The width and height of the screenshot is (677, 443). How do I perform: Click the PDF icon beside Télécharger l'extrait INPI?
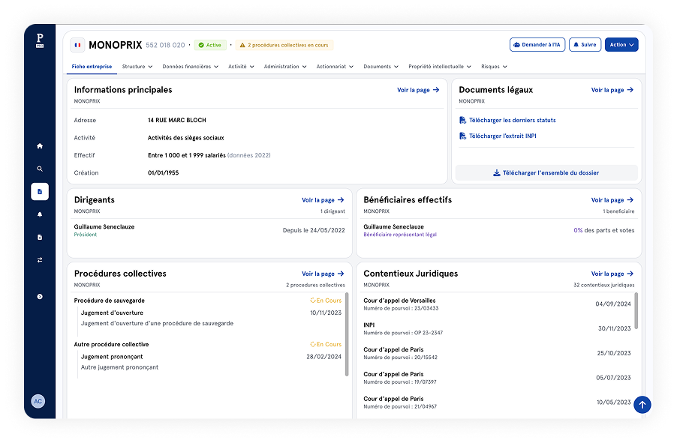pyautogui.click(x=462, y=136)
